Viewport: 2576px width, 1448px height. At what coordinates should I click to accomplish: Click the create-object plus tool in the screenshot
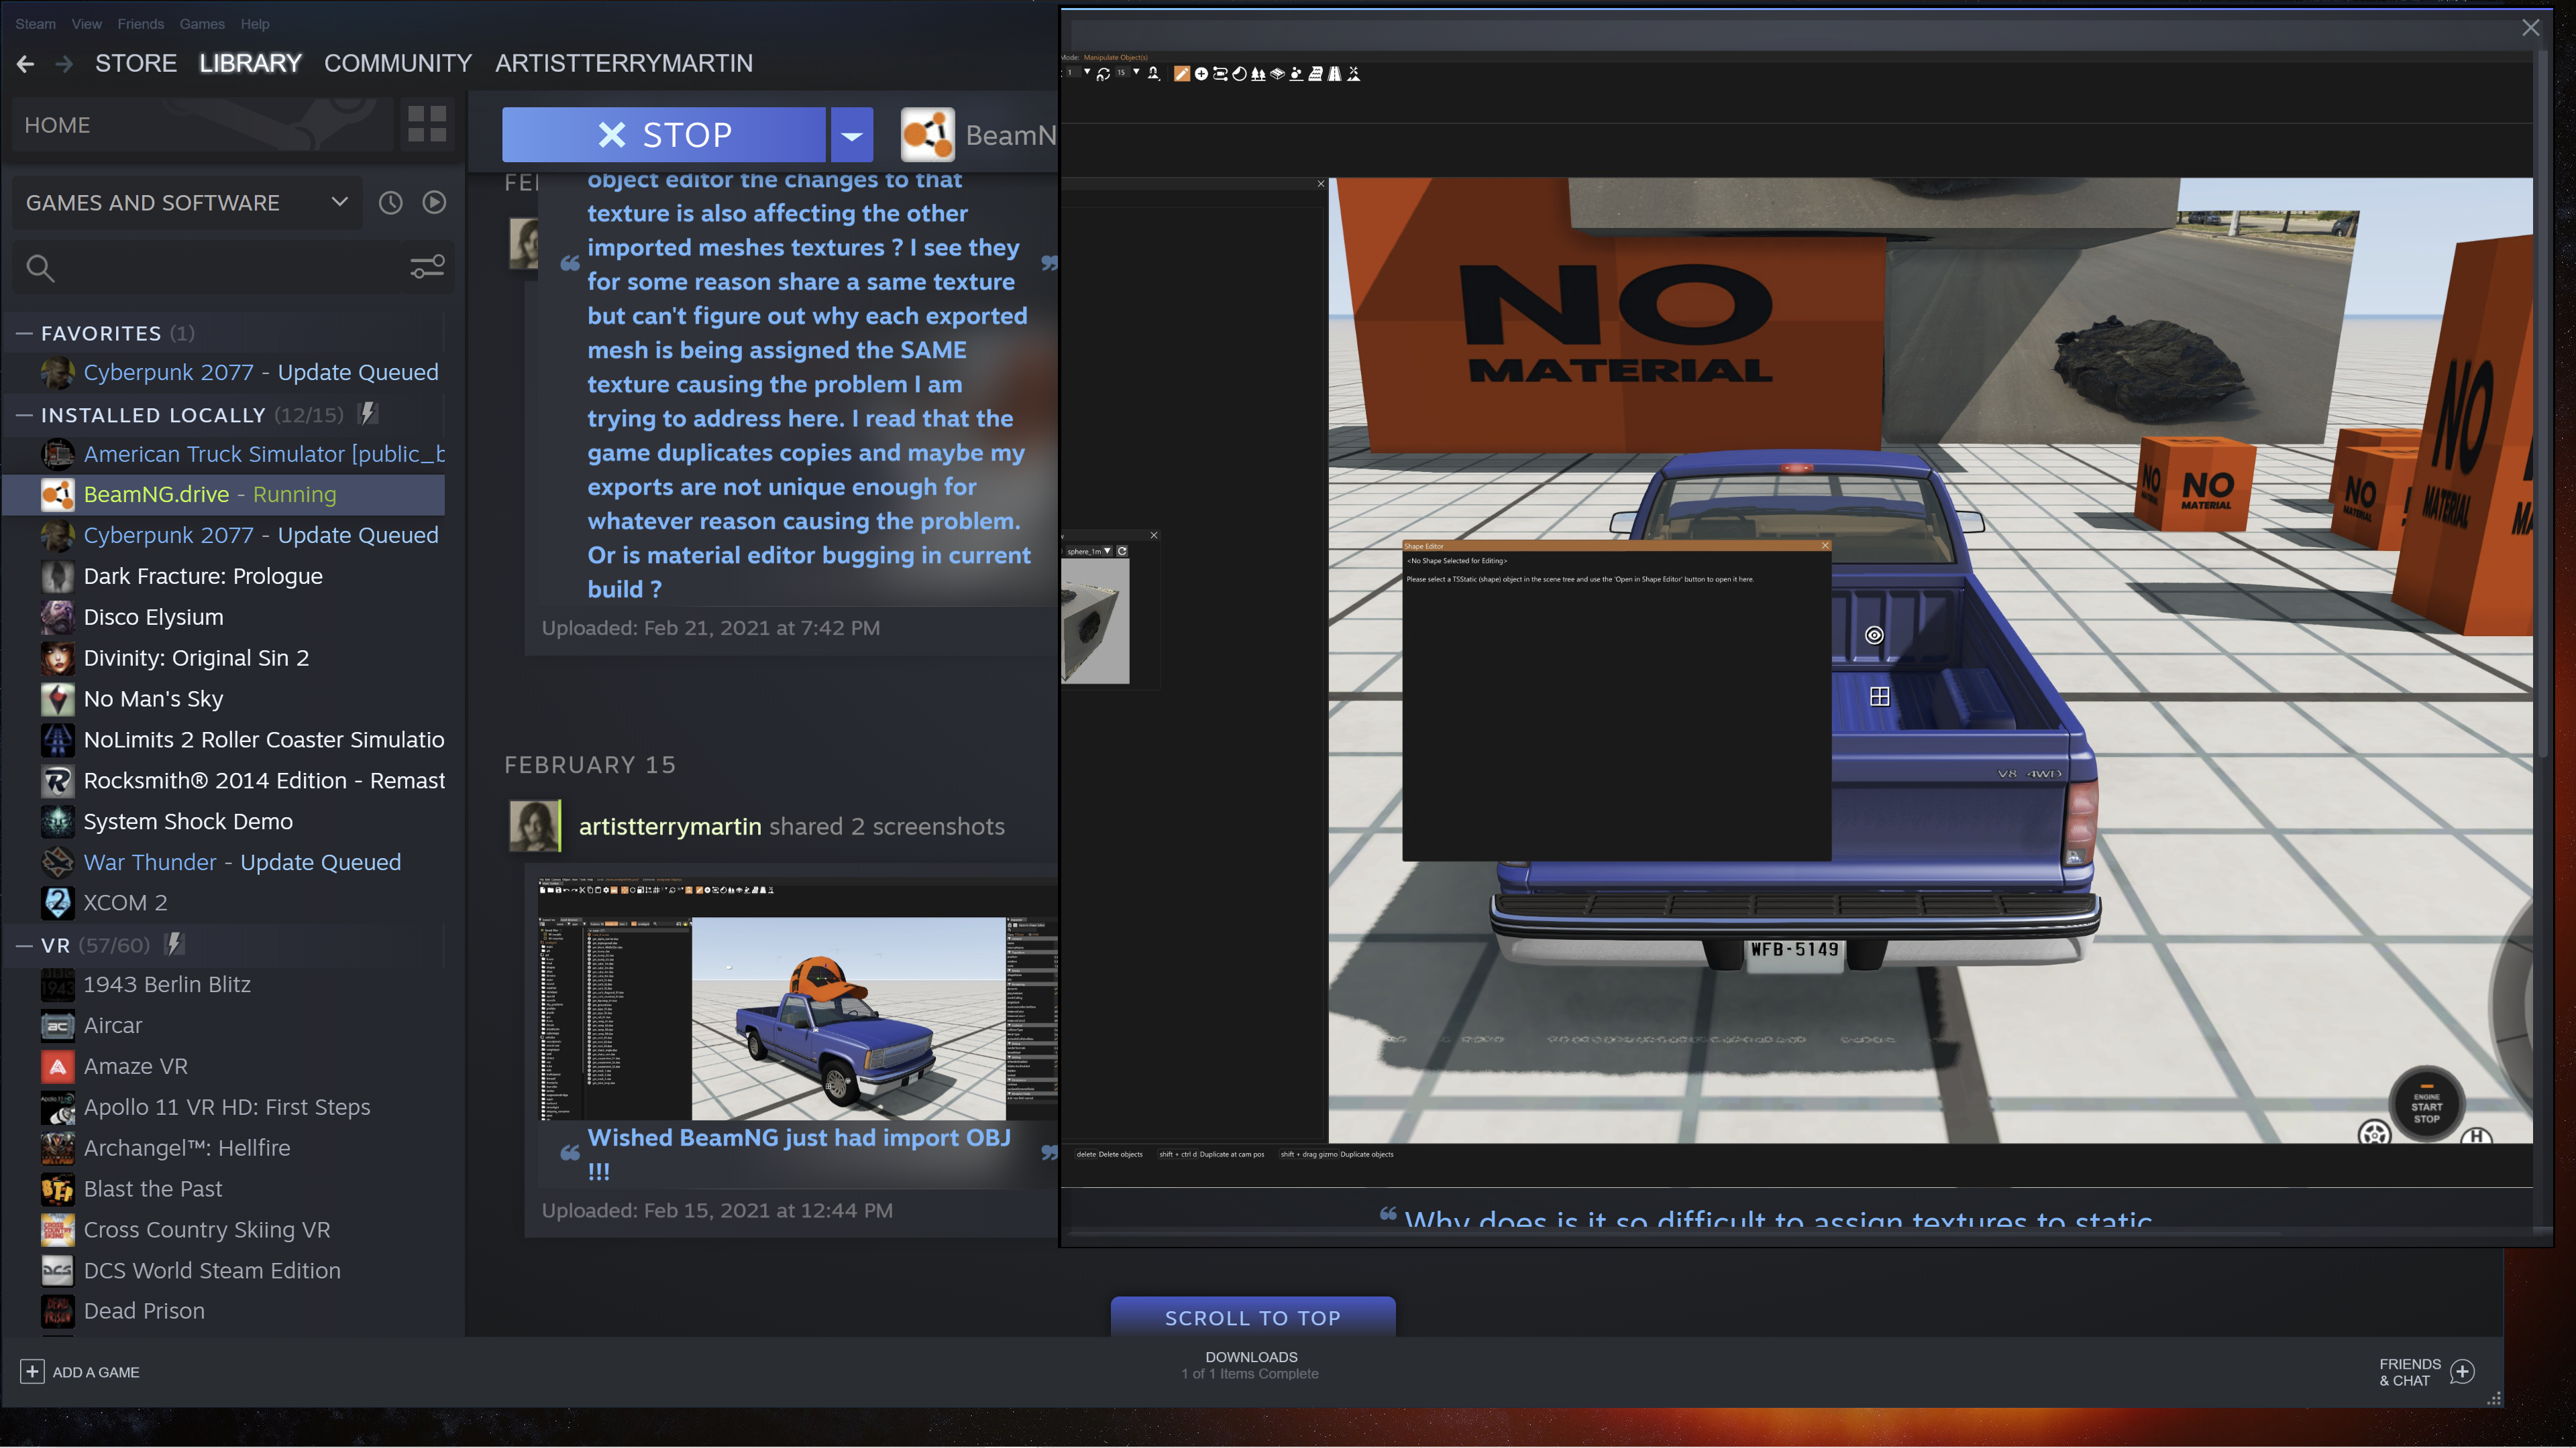(x=1201, y=74)
